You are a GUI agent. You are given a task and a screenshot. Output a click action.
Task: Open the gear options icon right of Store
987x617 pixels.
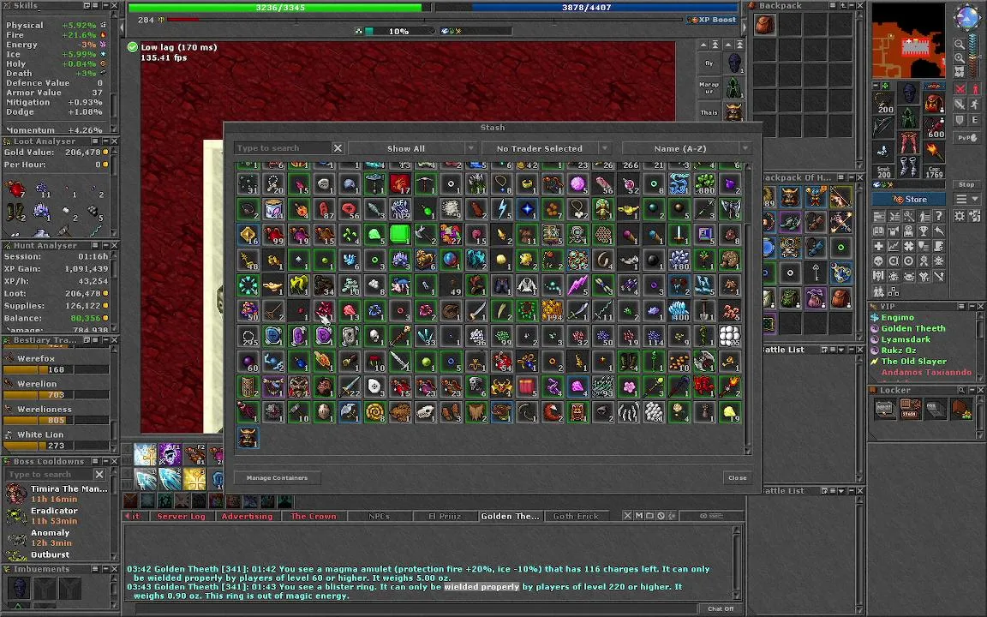point(960,216)
